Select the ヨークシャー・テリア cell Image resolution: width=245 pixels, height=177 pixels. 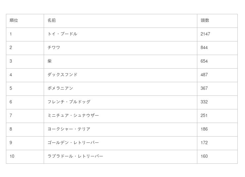tap(69, 129)
